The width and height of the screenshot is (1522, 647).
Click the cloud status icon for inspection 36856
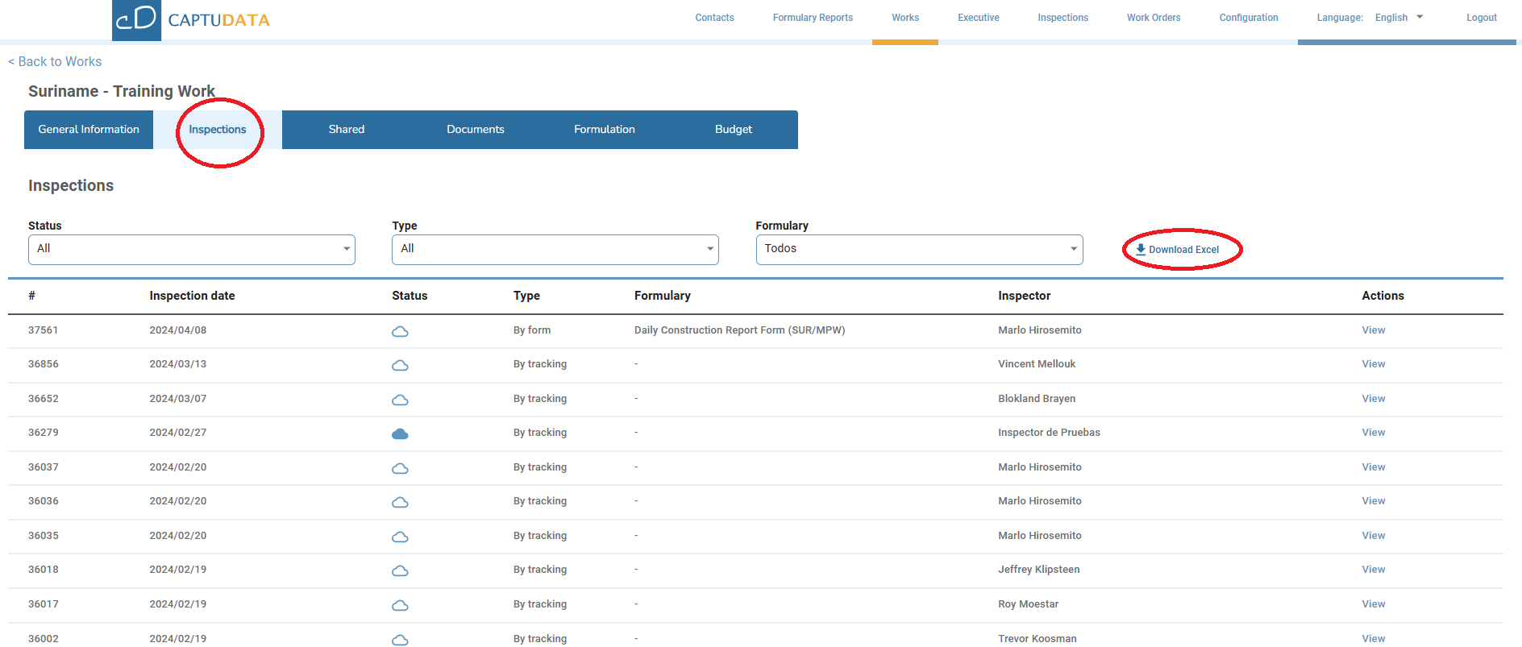400,365
